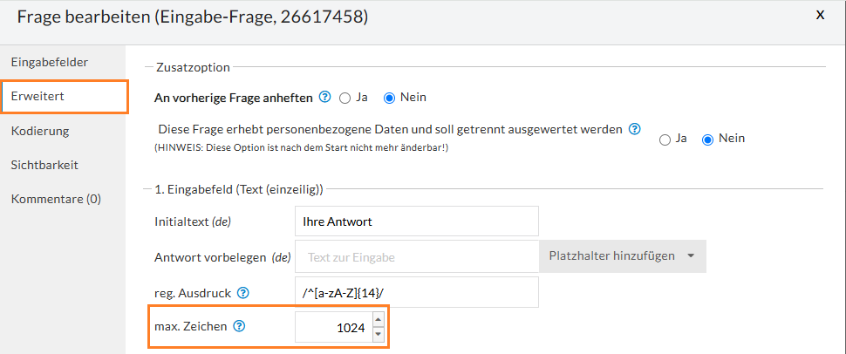Switch to the Eingabefelder tab

(x=50, y=63)
